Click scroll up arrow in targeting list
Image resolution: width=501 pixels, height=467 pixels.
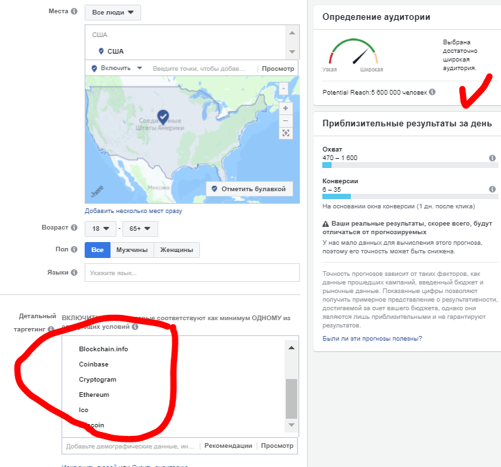coord(291,348)
